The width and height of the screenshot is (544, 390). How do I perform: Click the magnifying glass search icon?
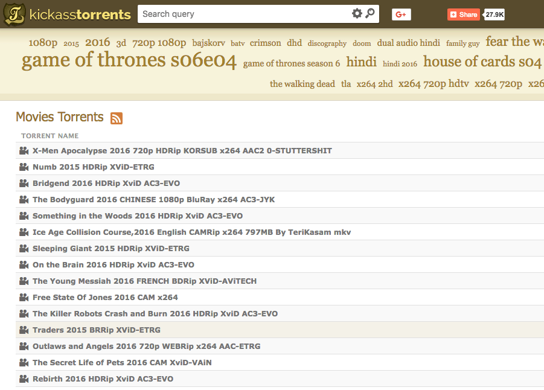pyautogui.click(x=370, y=13)
